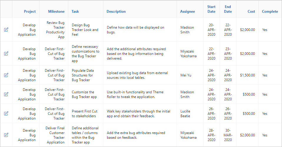The image size is (282, 147).
Task: Select milestone 'Deliver Final Customer Tracker Application'
Action: click(x=55, y=135)
